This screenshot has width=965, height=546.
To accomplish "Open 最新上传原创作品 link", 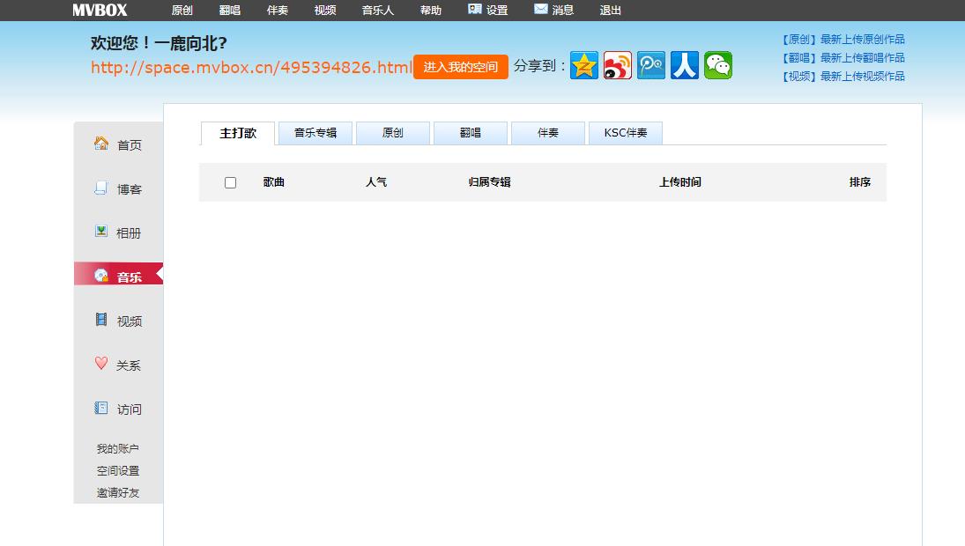I will tap(862, 40).
